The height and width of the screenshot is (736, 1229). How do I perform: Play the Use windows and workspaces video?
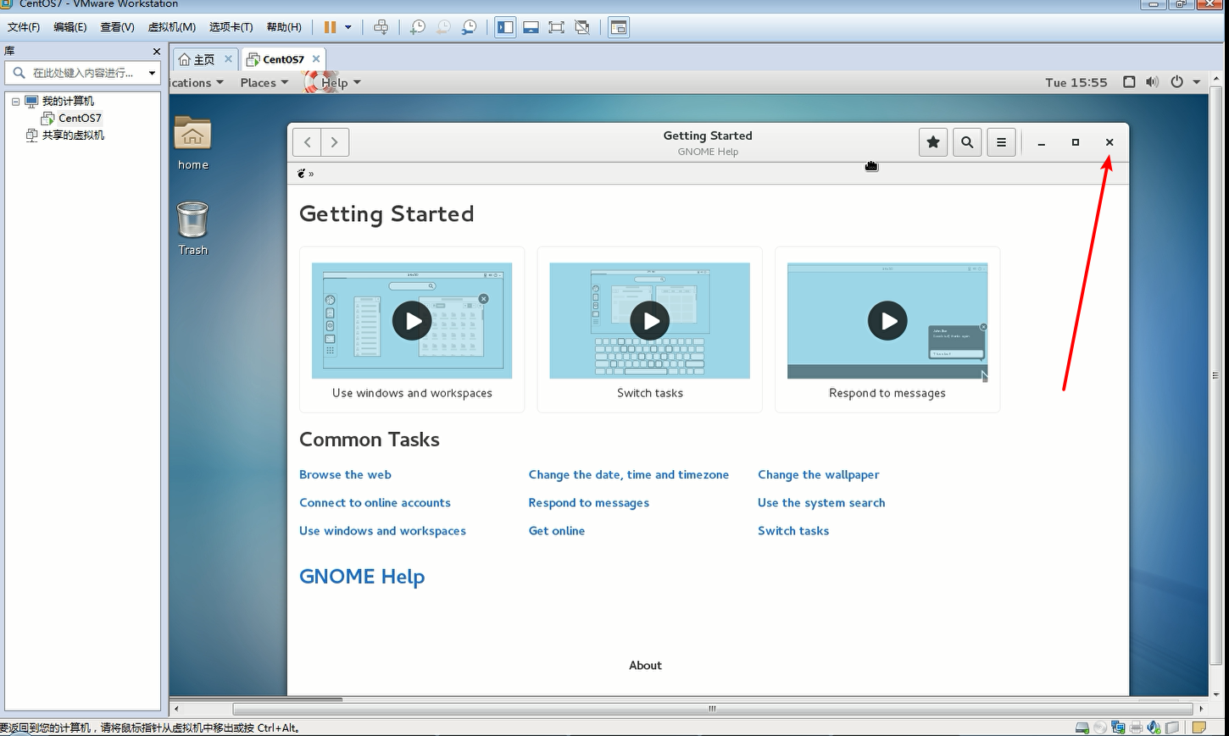click(x=412, y=321)
